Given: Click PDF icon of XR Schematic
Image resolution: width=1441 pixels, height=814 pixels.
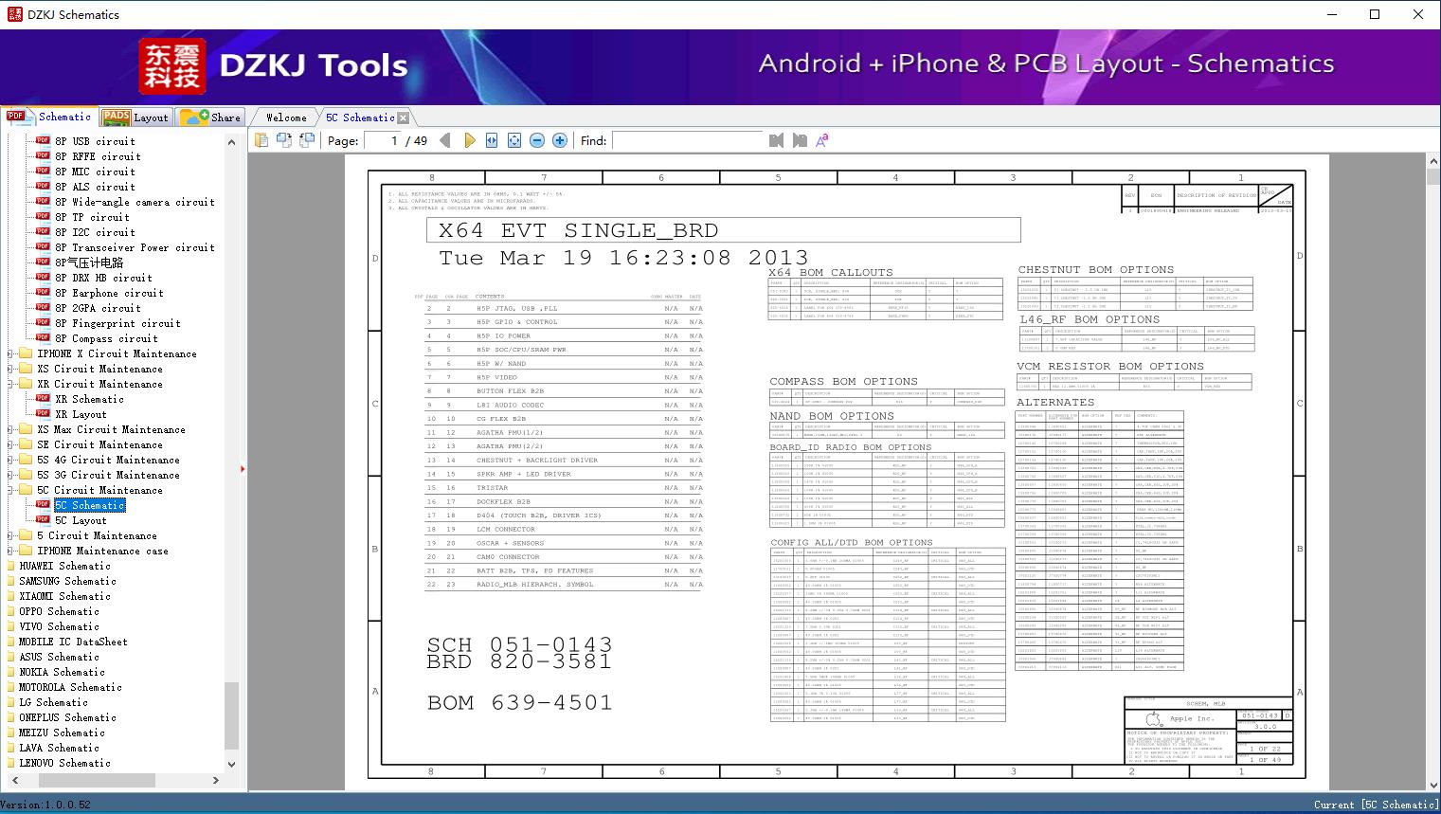Looking at the screenshot, I should 43,399.
